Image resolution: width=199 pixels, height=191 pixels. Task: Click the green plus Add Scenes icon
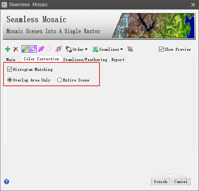(x=8, y=49)
